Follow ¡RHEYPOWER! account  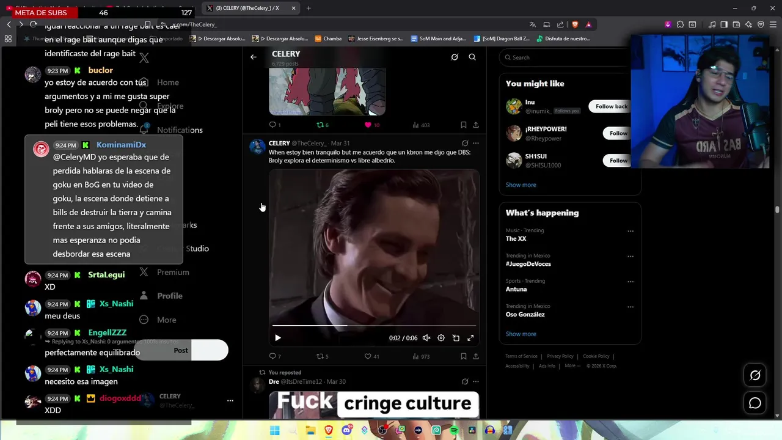pos(618,133)
